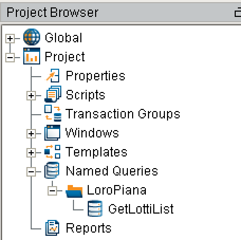Expand the Windows node
The width and height of the screenshot is (241, 240).
coord(31,134)
